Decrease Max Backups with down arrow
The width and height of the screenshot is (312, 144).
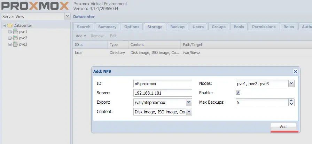tap(291, 104)
